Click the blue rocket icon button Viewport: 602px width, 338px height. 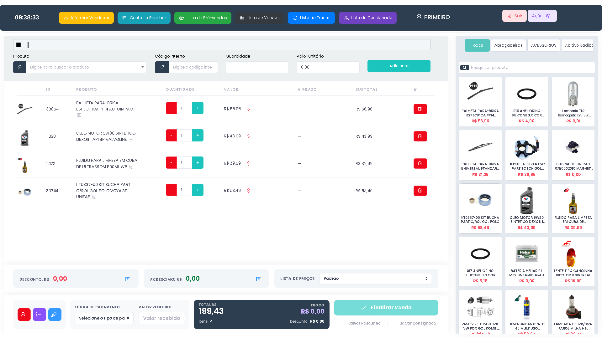pyautogui.click(x=55, y=315)
